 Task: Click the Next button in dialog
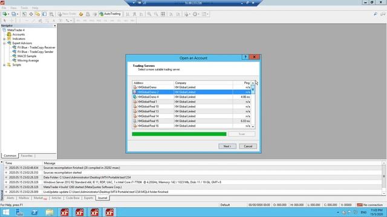coord(227,146)
